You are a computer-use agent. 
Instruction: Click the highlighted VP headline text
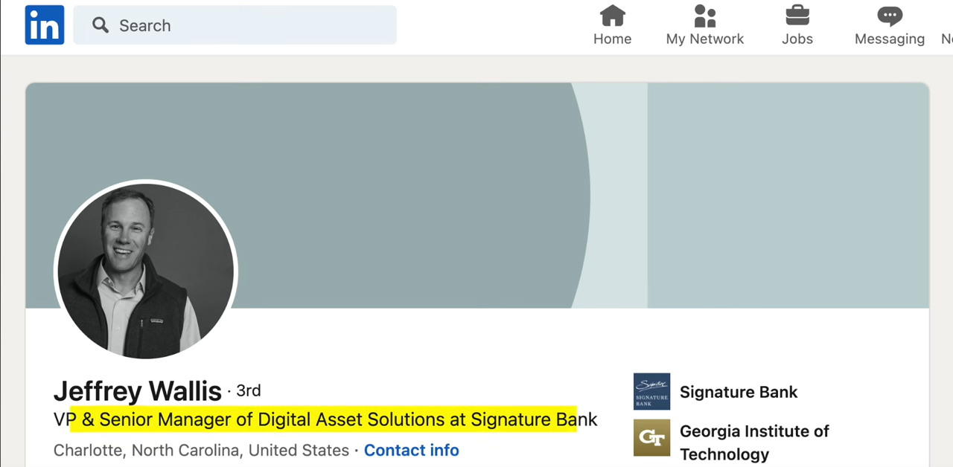click(x=325, y=419)
